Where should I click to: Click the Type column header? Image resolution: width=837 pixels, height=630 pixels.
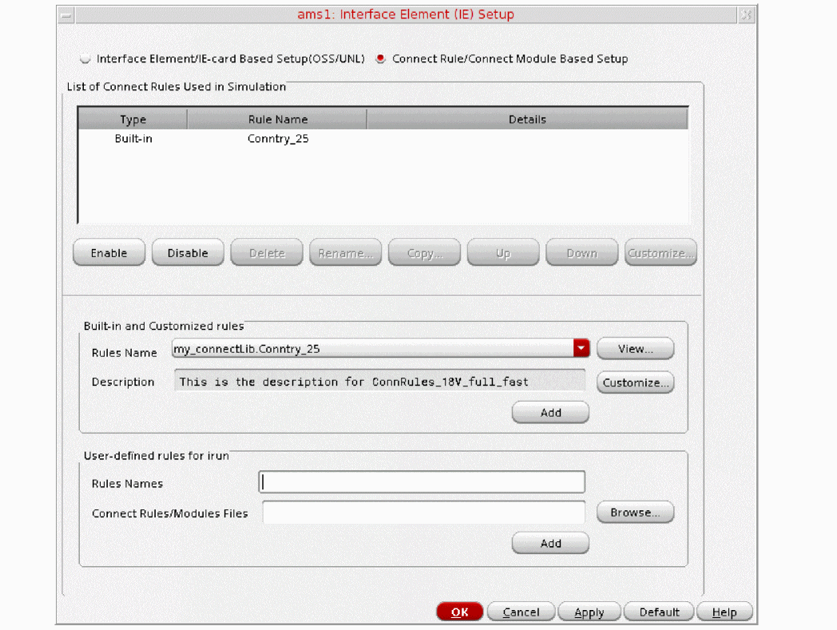coord(133,120)
